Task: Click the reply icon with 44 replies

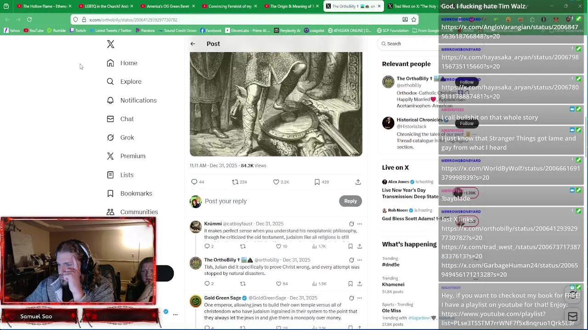Action: 198,182
